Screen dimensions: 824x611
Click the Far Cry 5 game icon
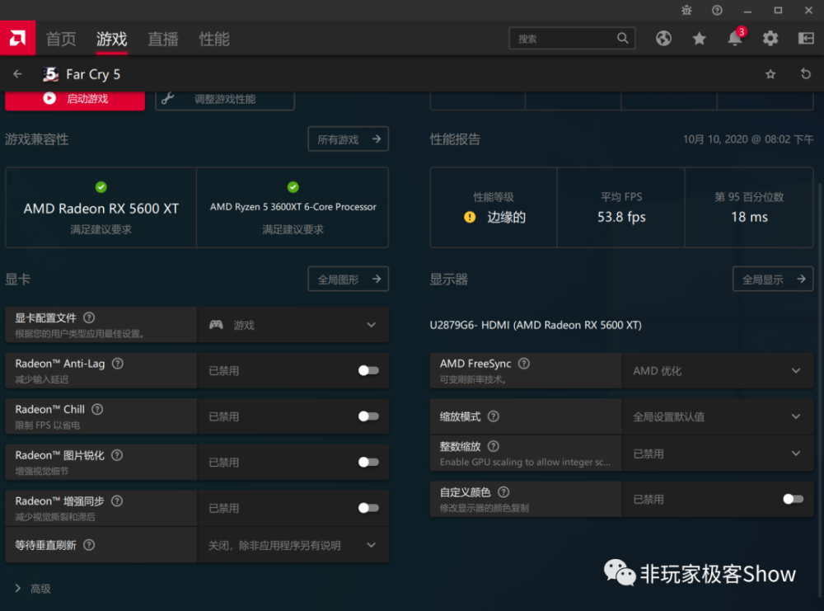point(50,74)
